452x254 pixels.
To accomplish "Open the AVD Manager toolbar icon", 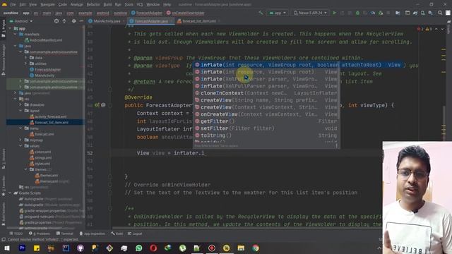I will click(422, 13).
